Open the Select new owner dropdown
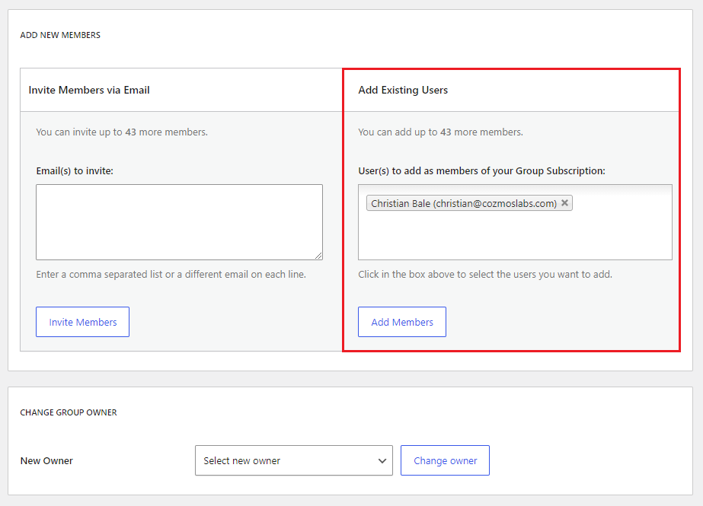This screenshot has width=703, height=506. 294,460
